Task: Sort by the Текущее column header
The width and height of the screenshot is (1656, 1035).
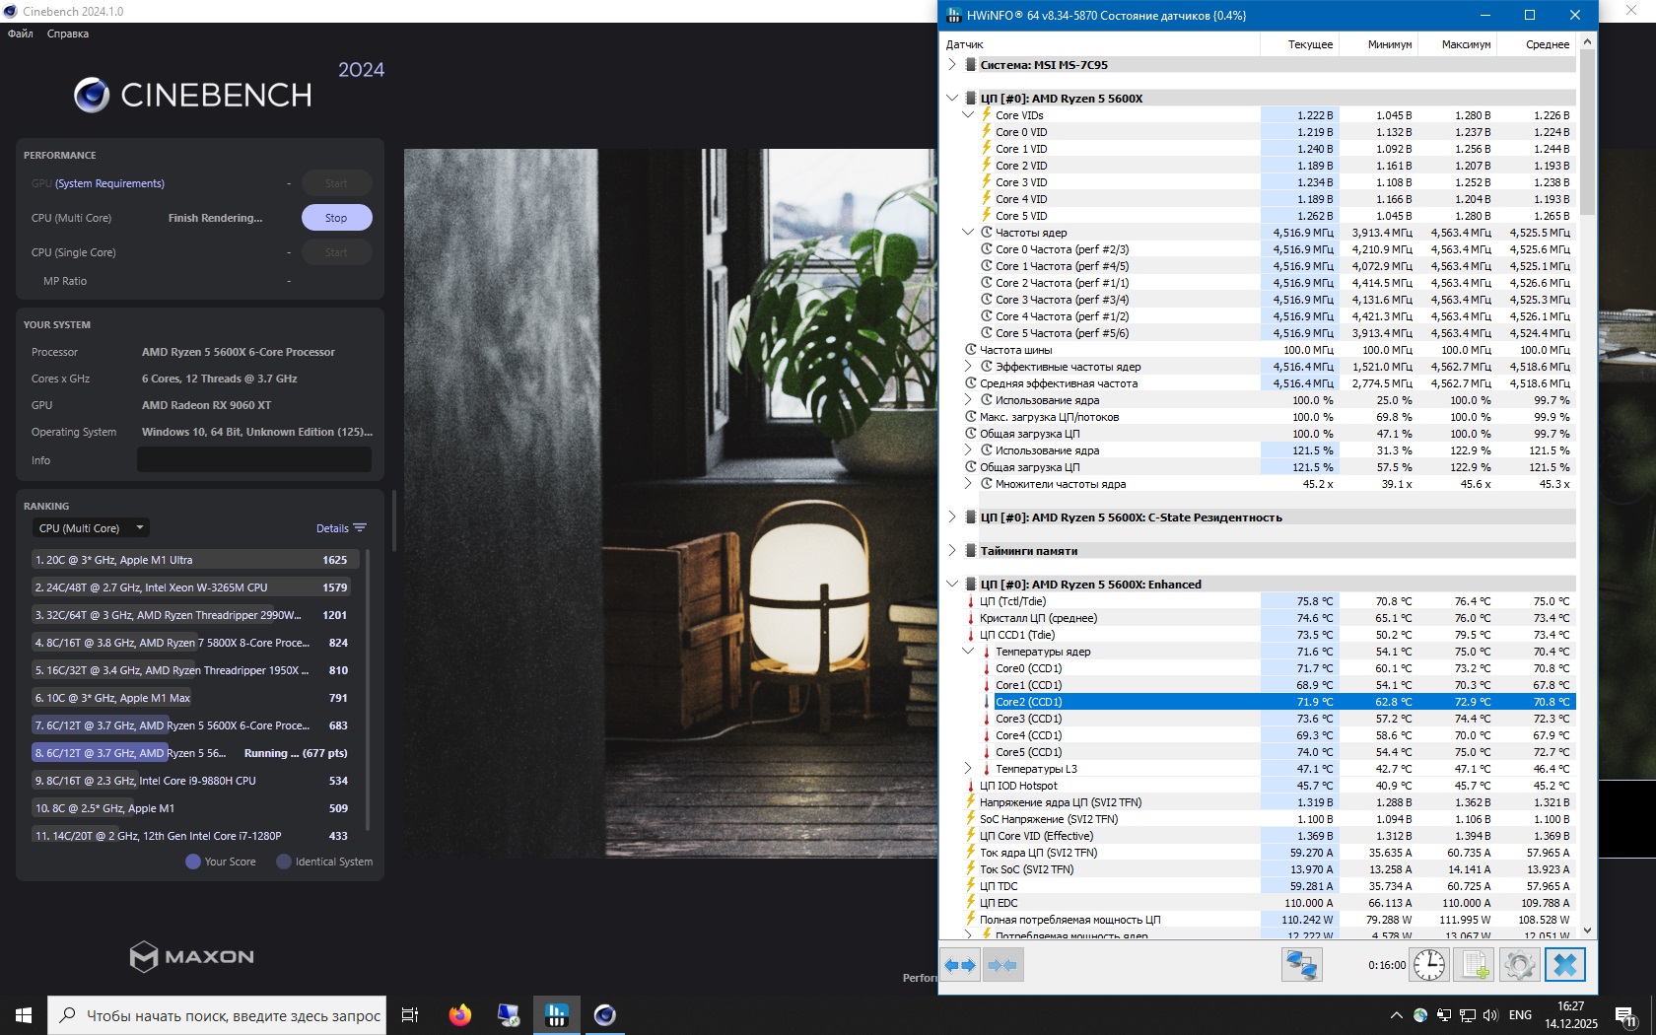Action: (1300, 44)
